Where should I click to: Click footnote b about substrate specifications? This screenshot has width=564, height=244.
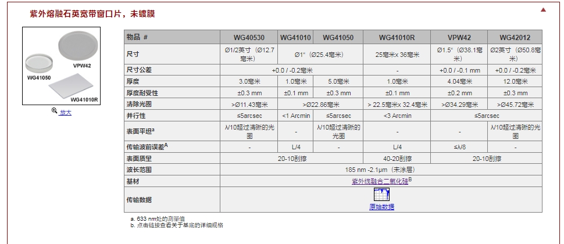177,225
